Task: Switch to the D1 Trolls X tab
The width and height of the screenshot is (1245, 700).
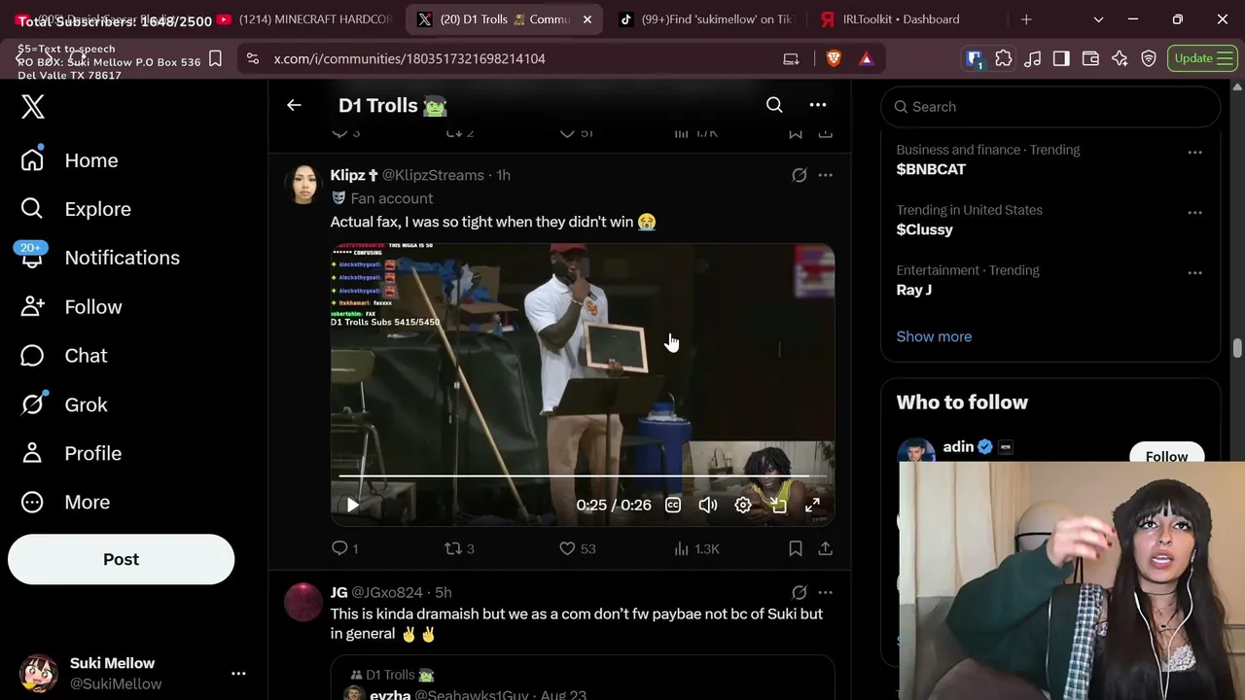Action: click(x=506, y=19)
